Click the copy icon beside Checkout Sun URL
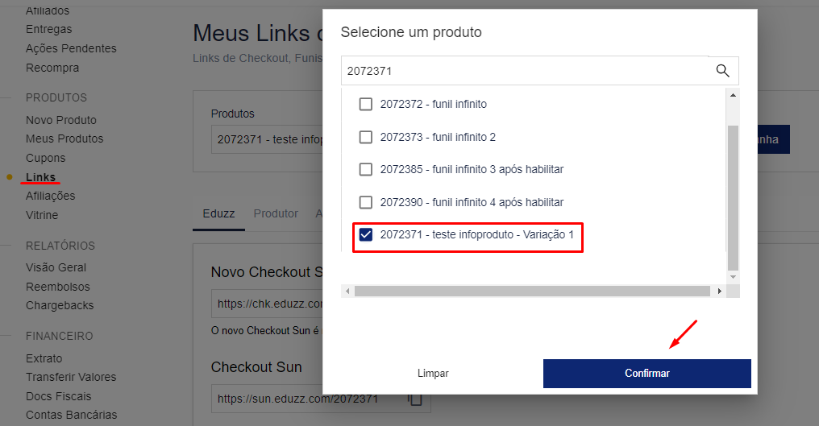Image resolution: width=819 pixels, height=426 pixels. point(415,399)
